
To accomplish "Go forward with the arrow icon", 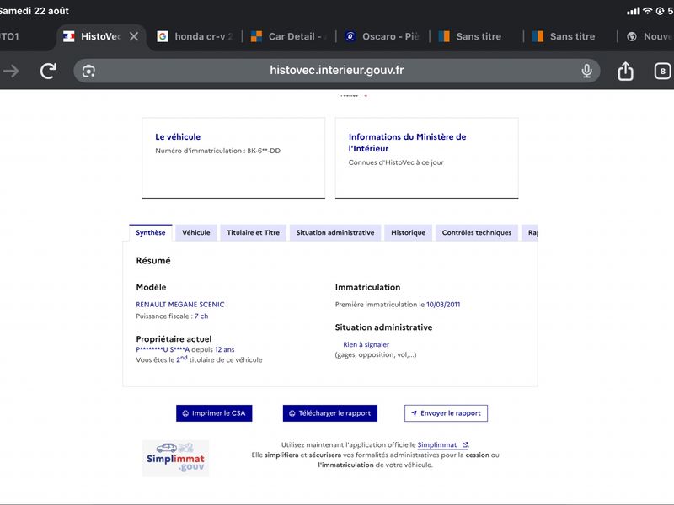I will pyautogui.click(x=12, y=71).
